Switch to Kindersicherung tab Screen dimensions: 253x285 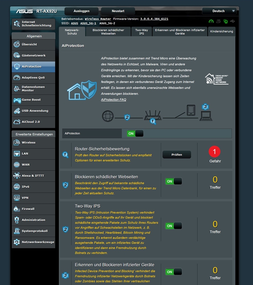[x=222, y=31]
